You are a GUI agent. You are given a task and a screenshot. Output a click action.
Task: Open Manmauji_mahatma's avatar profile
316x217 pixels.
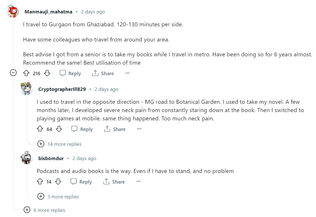(x=13, y=11)
